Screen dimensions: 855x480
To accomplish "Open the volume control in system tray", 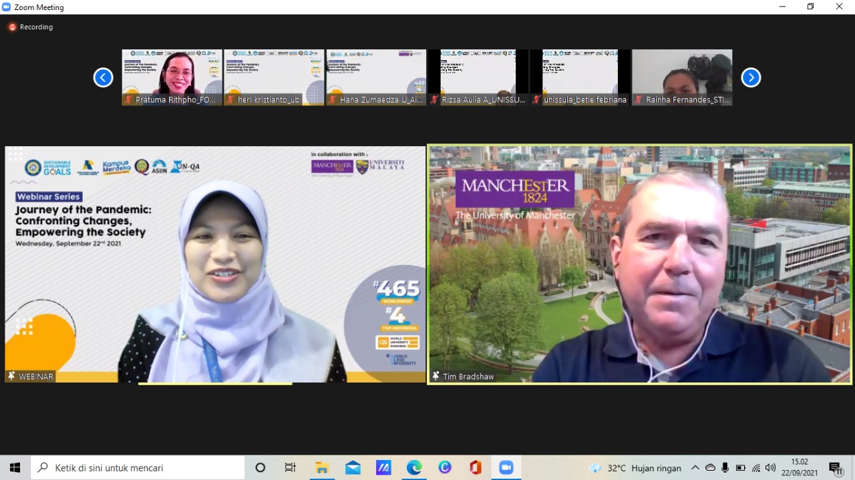I will pos(771,468).
